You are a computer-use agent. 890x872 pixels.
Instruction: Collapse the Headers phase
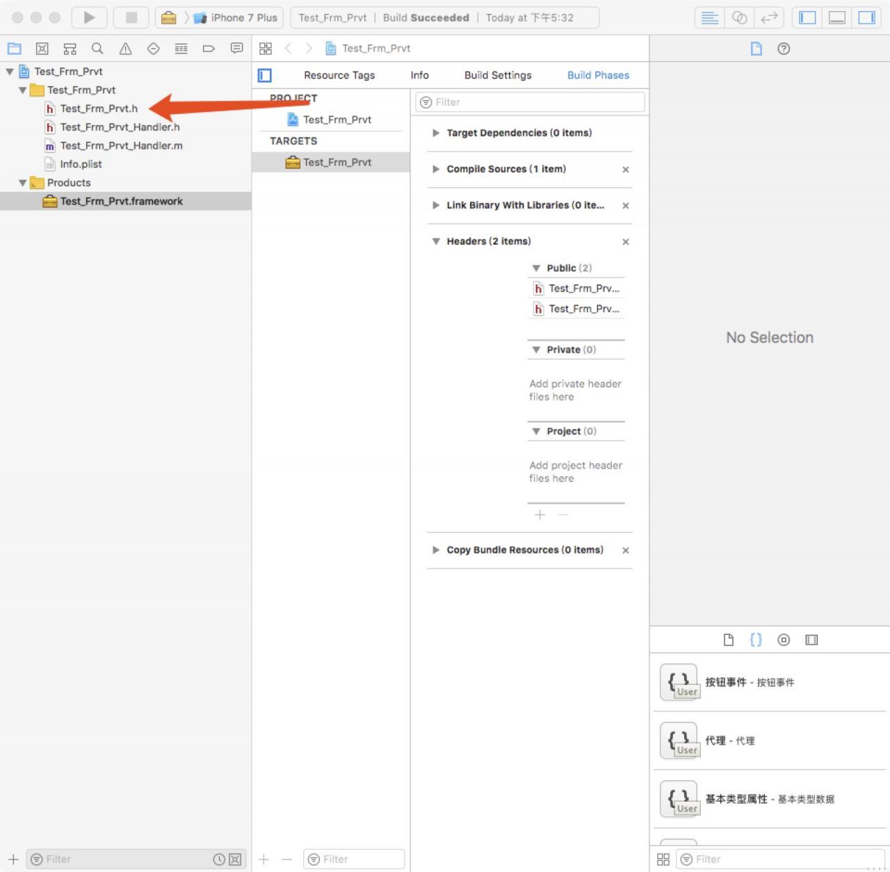tap(436, 241)
